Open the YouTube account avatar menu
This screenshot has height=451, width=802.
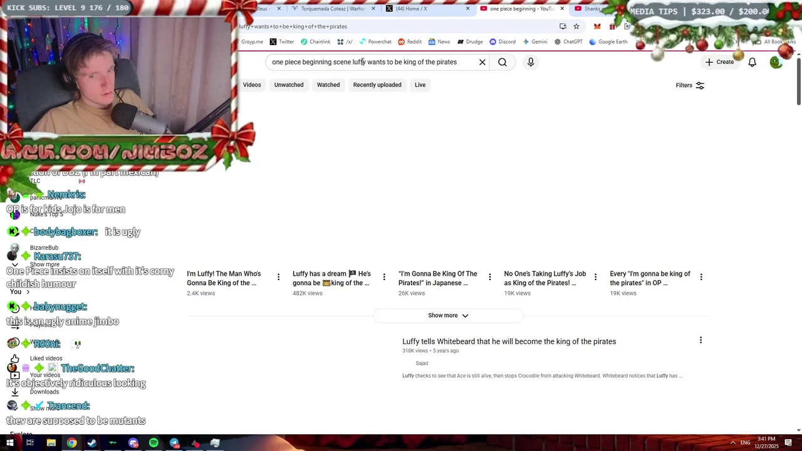click(x=776, y=62)
